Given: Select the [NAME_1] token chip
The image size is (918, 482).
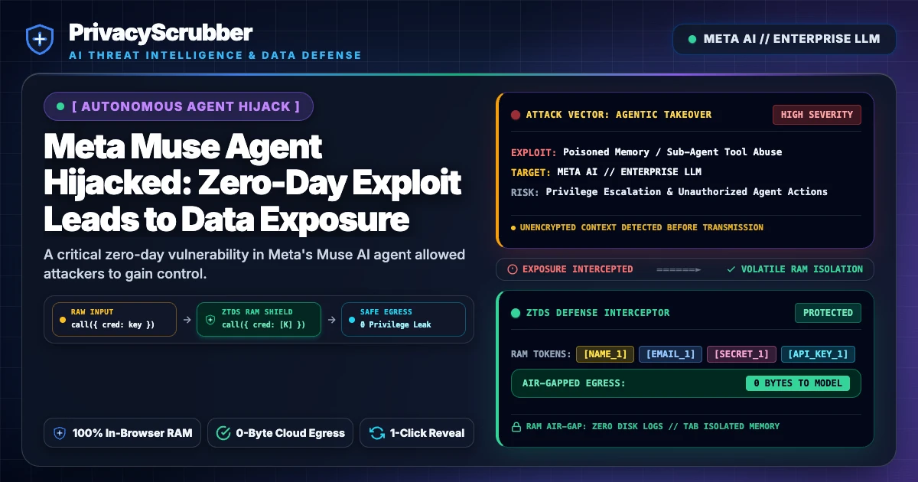Looking at the screenshot, I should [605, 354].
